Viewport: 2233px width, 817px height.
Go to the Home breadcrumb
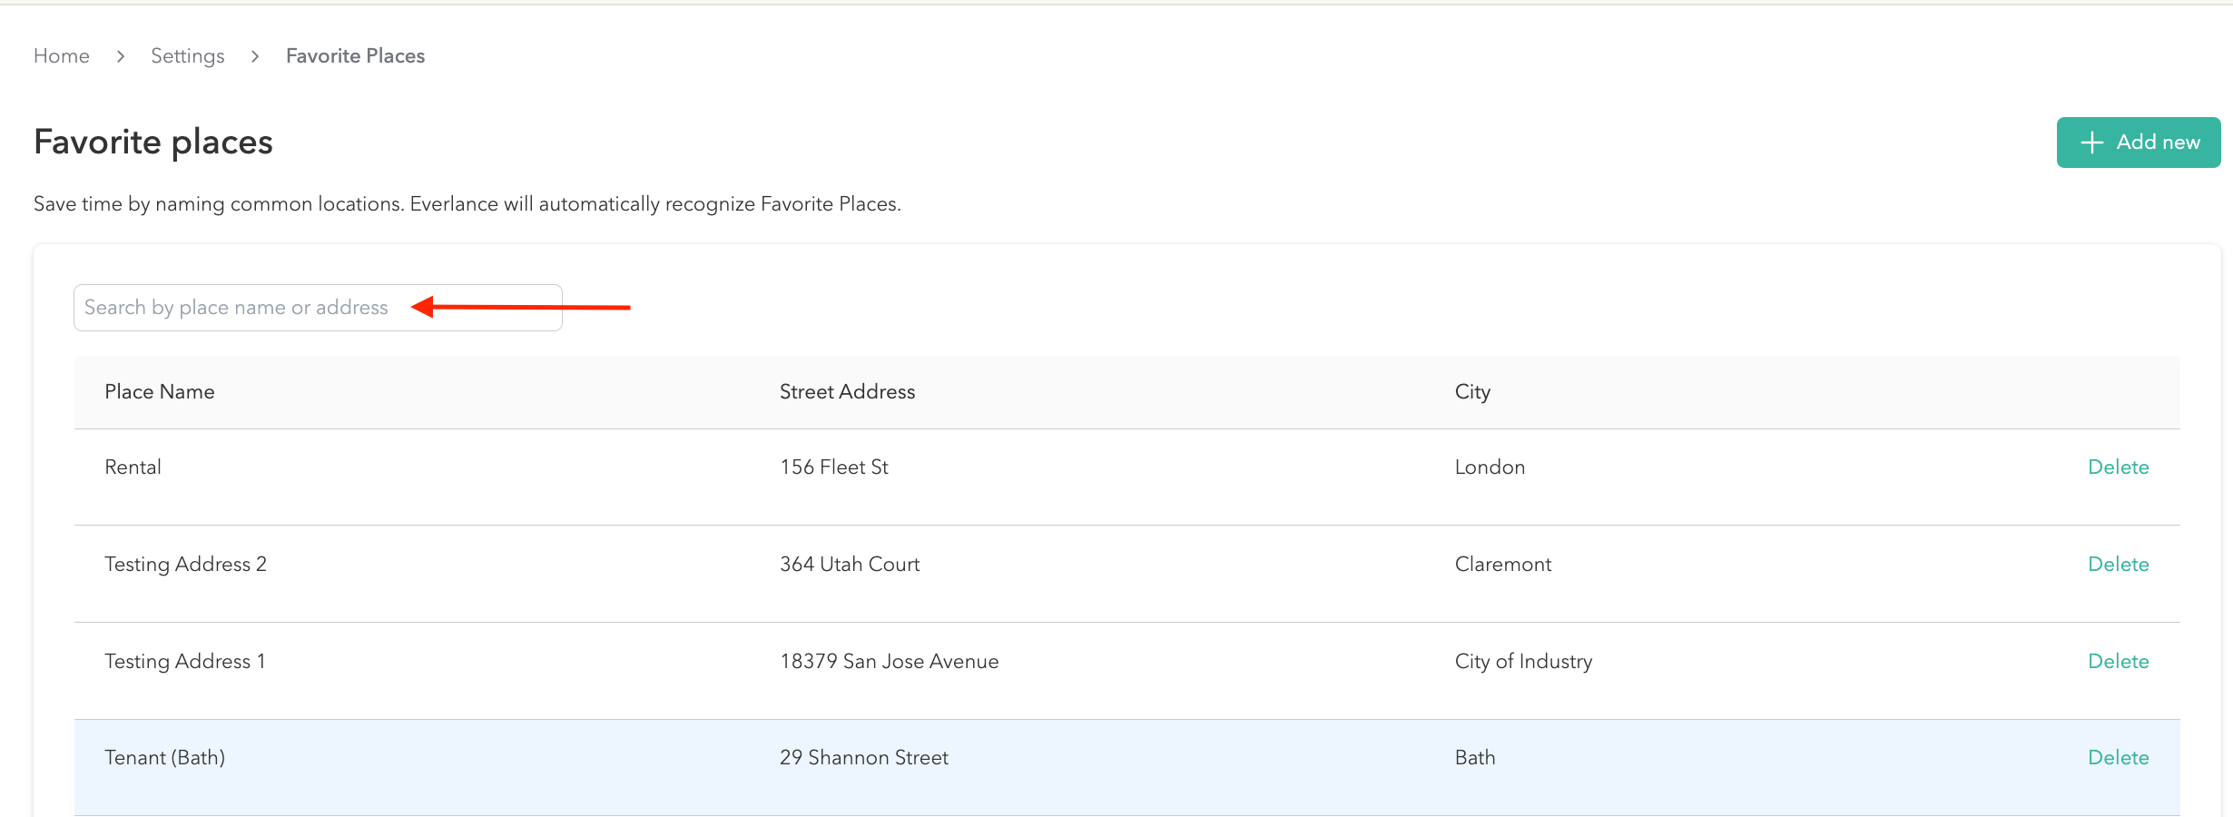pos(62,56)
